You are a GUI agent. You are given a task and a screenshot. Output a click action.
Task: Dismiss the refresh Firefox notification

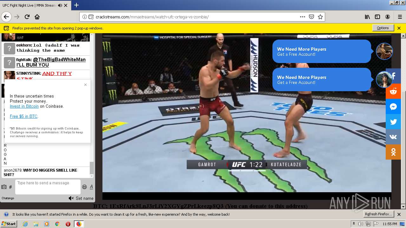(399, 214)
